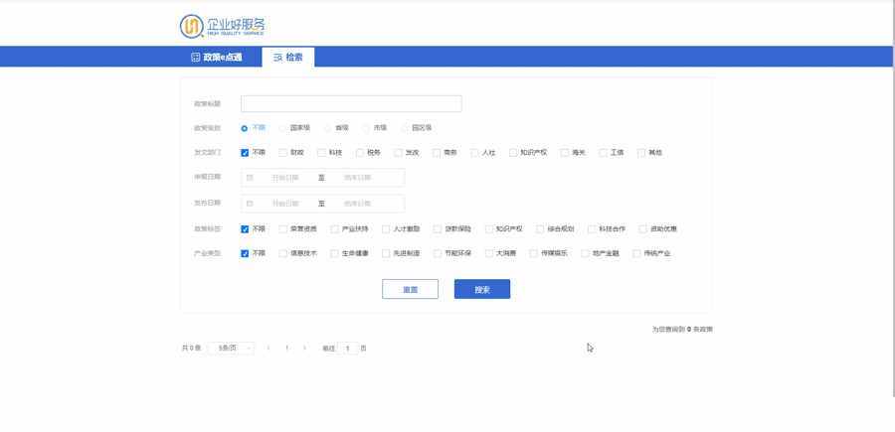Image resolution: width=895 pixels, height=432 pixels.
Task: Check 知识产权 in the 发文部门 row
Action: point(513,153)
